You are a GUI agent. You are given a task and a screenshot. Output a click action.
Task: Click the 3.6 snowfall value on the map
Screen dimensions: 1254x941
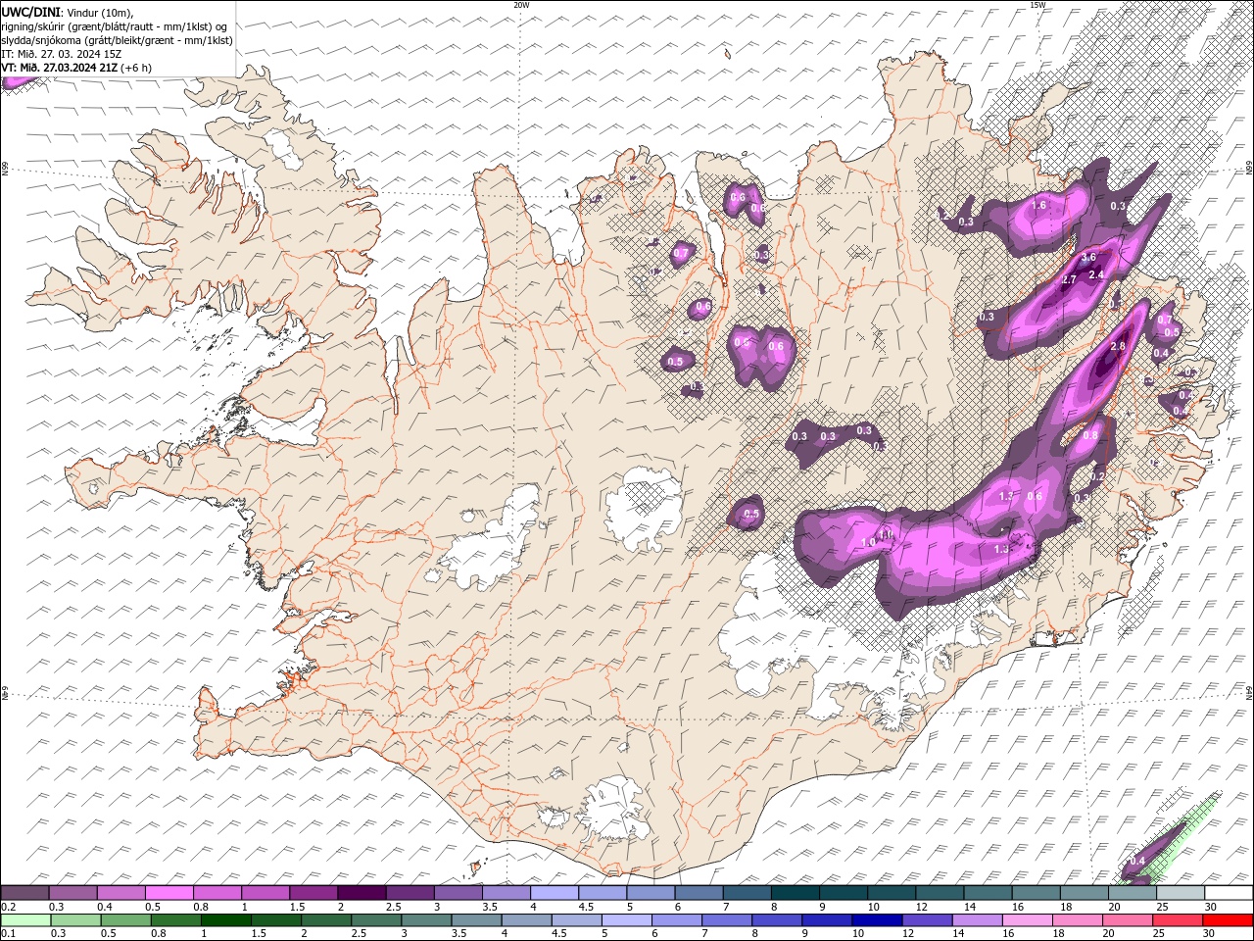[x=1088, y=258]
